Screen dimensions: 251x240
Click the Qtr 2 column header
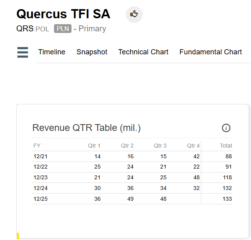tap(127, 146)
